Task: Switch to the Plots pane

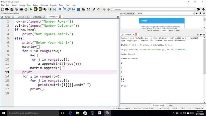Action: click(x=171, y=30)
